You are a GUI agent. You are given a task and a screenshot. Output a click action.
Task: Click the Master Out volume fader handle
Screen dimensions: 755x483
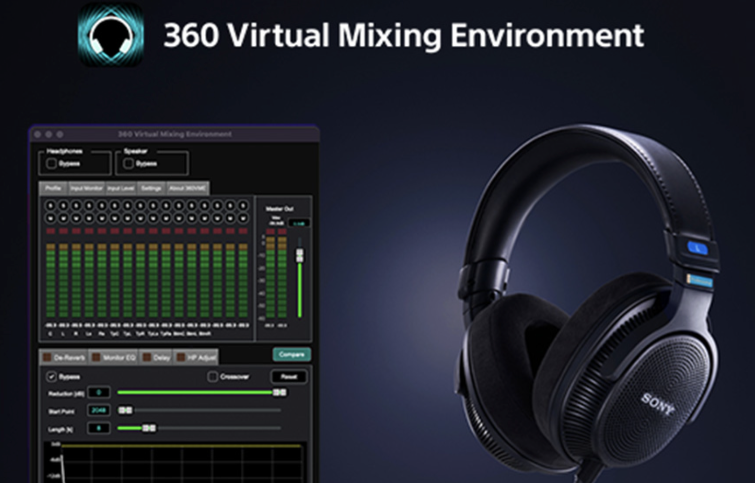pyautogui.click(x=300, y=255)
